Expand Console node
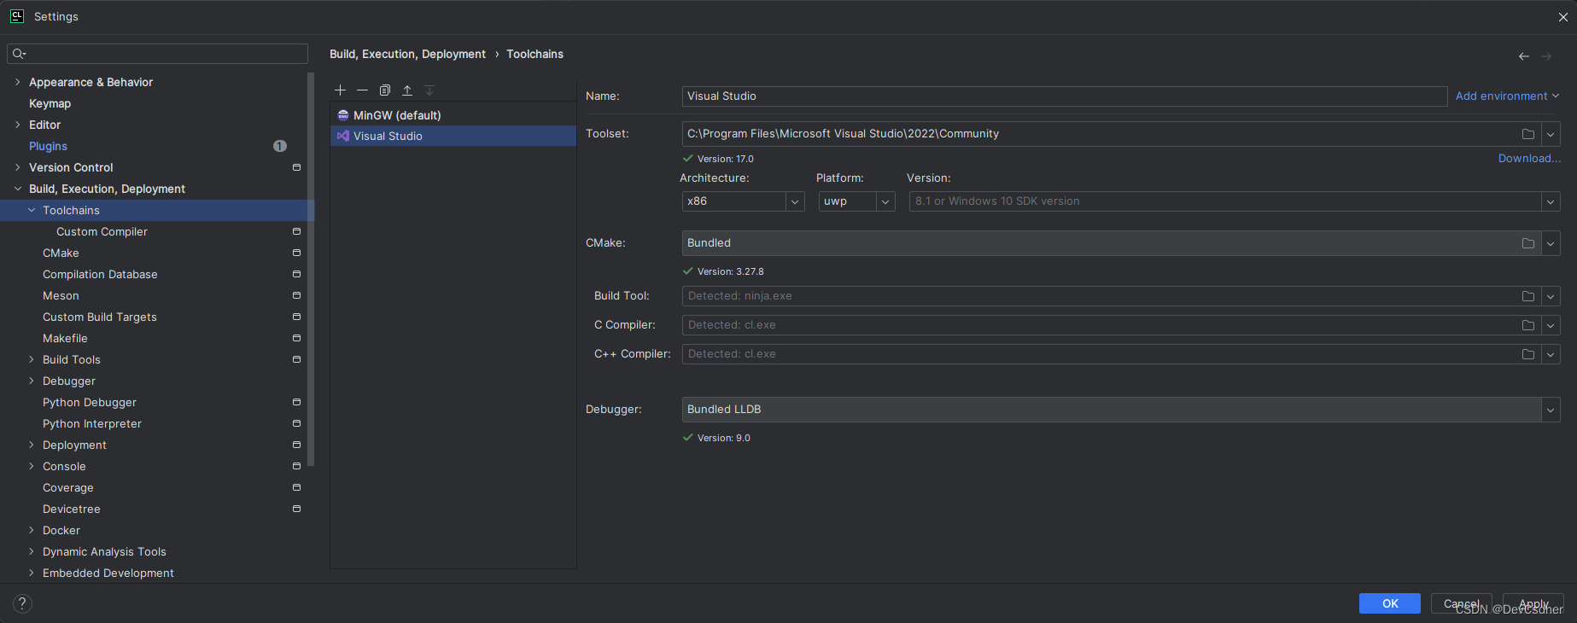Screen dimensions: 1577x623 point(32,466)
